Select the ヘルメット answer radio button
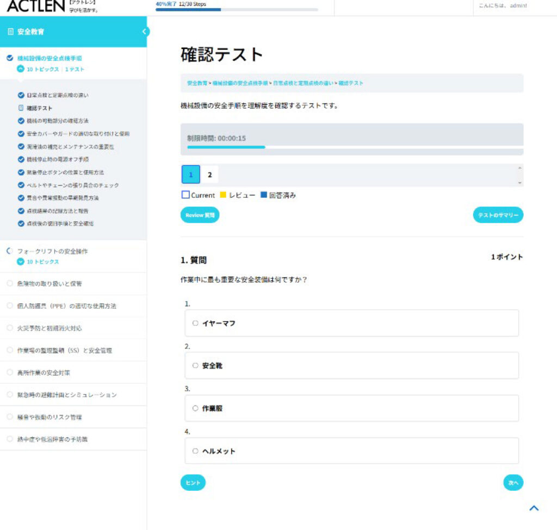This screenshot has width=557, height=530. pos(195,451)
